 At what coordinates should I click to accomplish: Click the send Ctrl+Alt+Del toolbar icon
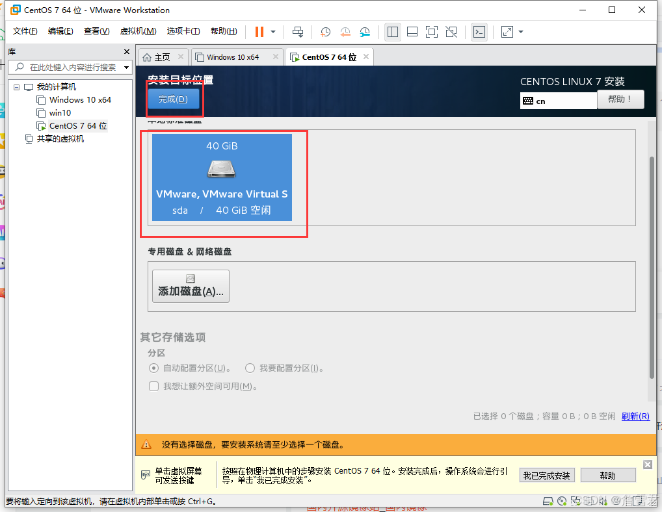[x=298, y=32]
